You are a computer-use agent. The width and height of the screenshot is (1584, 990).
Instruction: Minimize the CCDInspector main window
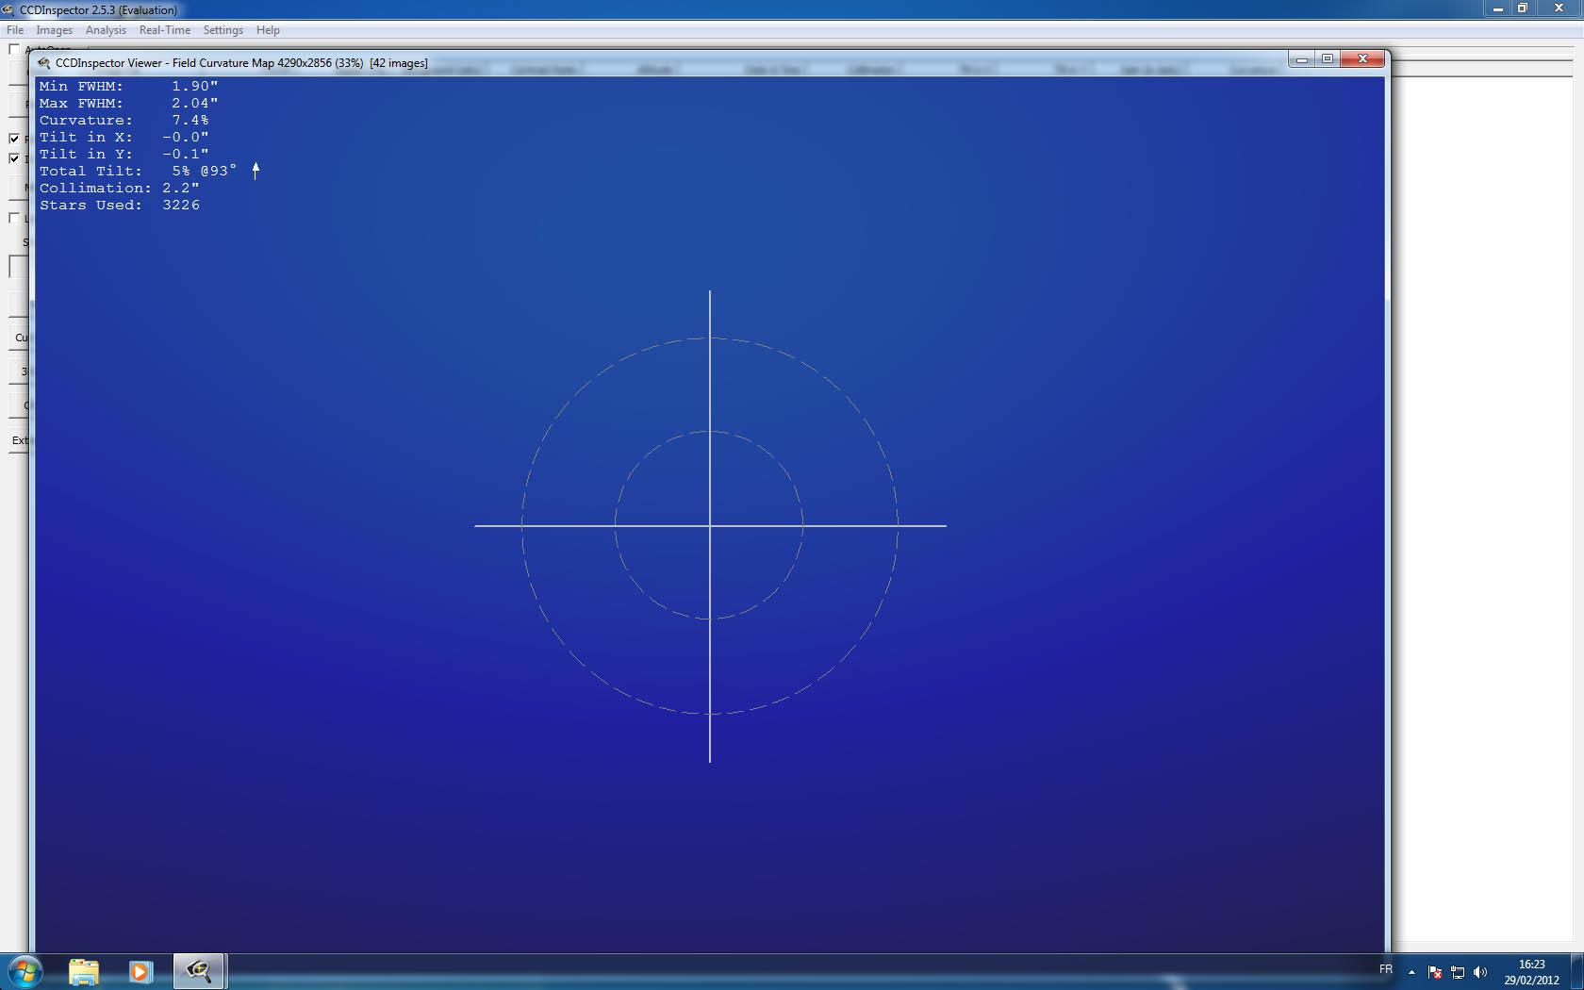1498,8
